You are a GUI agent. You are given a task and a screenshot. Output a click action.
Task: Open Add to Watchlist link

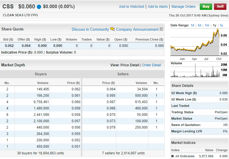coord(131,7)
